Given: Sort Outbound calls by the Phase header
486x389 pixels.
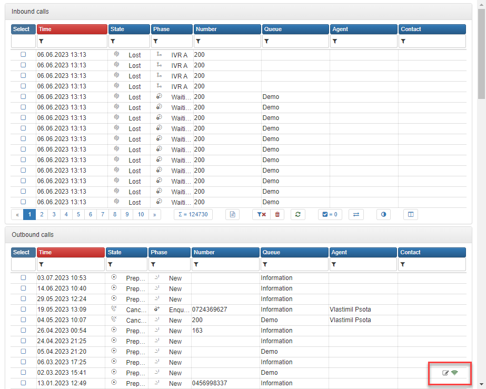Looking at the screenshot, I should (170, 252).
